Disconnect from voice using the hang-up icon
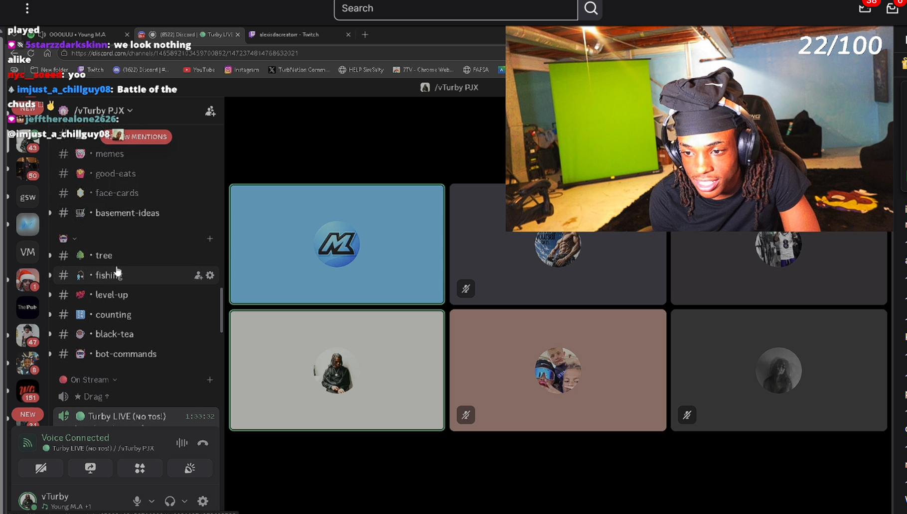The width and height of the screenshot is (907, 514). (x=202, y=443)
